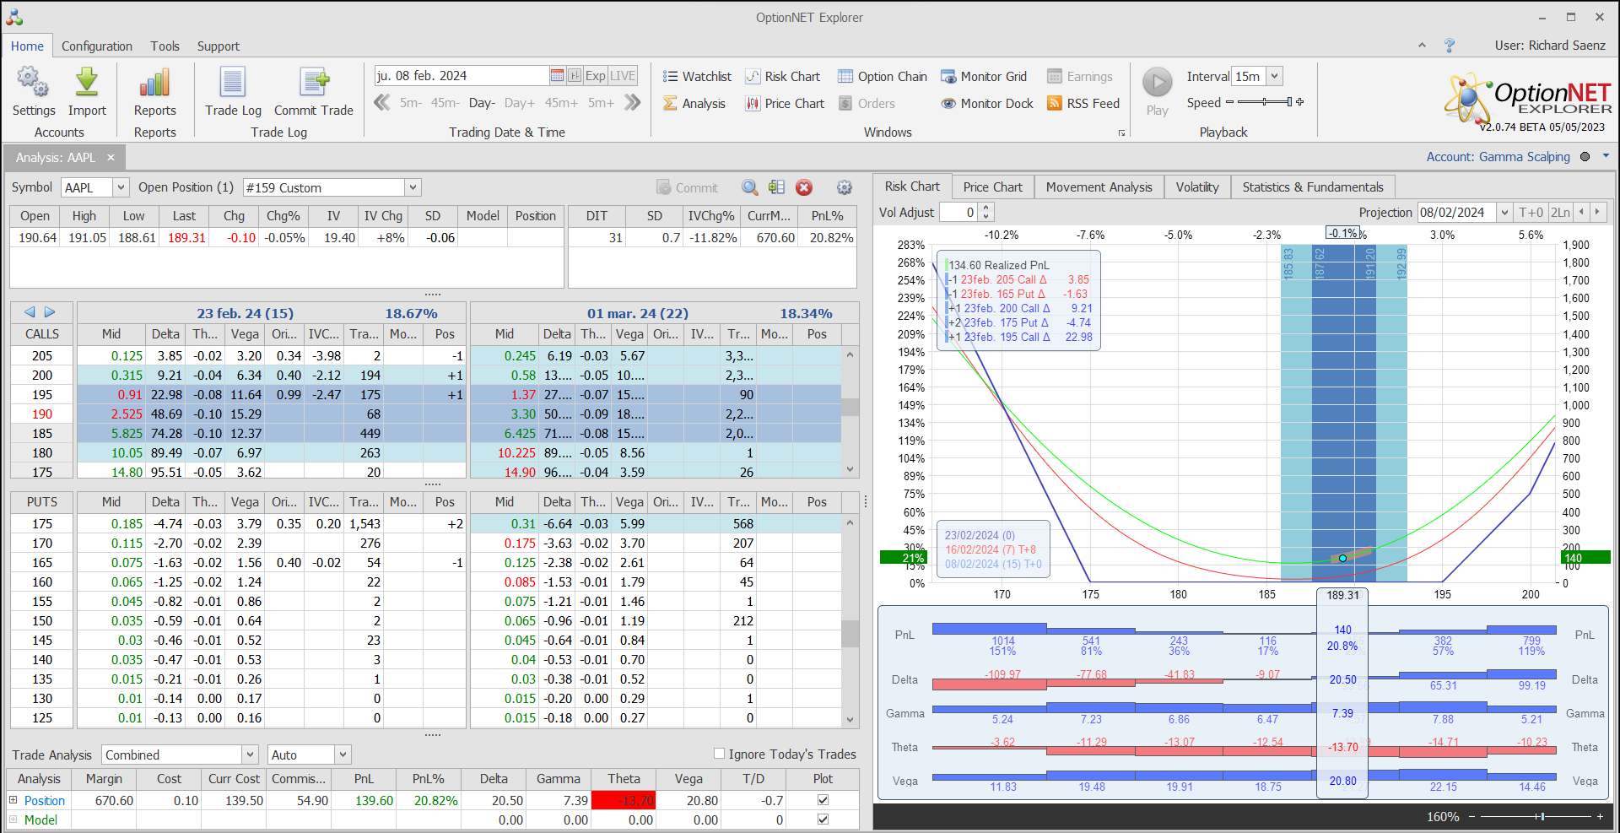The width and height of the screenshot is (1620, 833).
Task: Click the candlestick icon beside the date field
Action: tap(575, 76)
